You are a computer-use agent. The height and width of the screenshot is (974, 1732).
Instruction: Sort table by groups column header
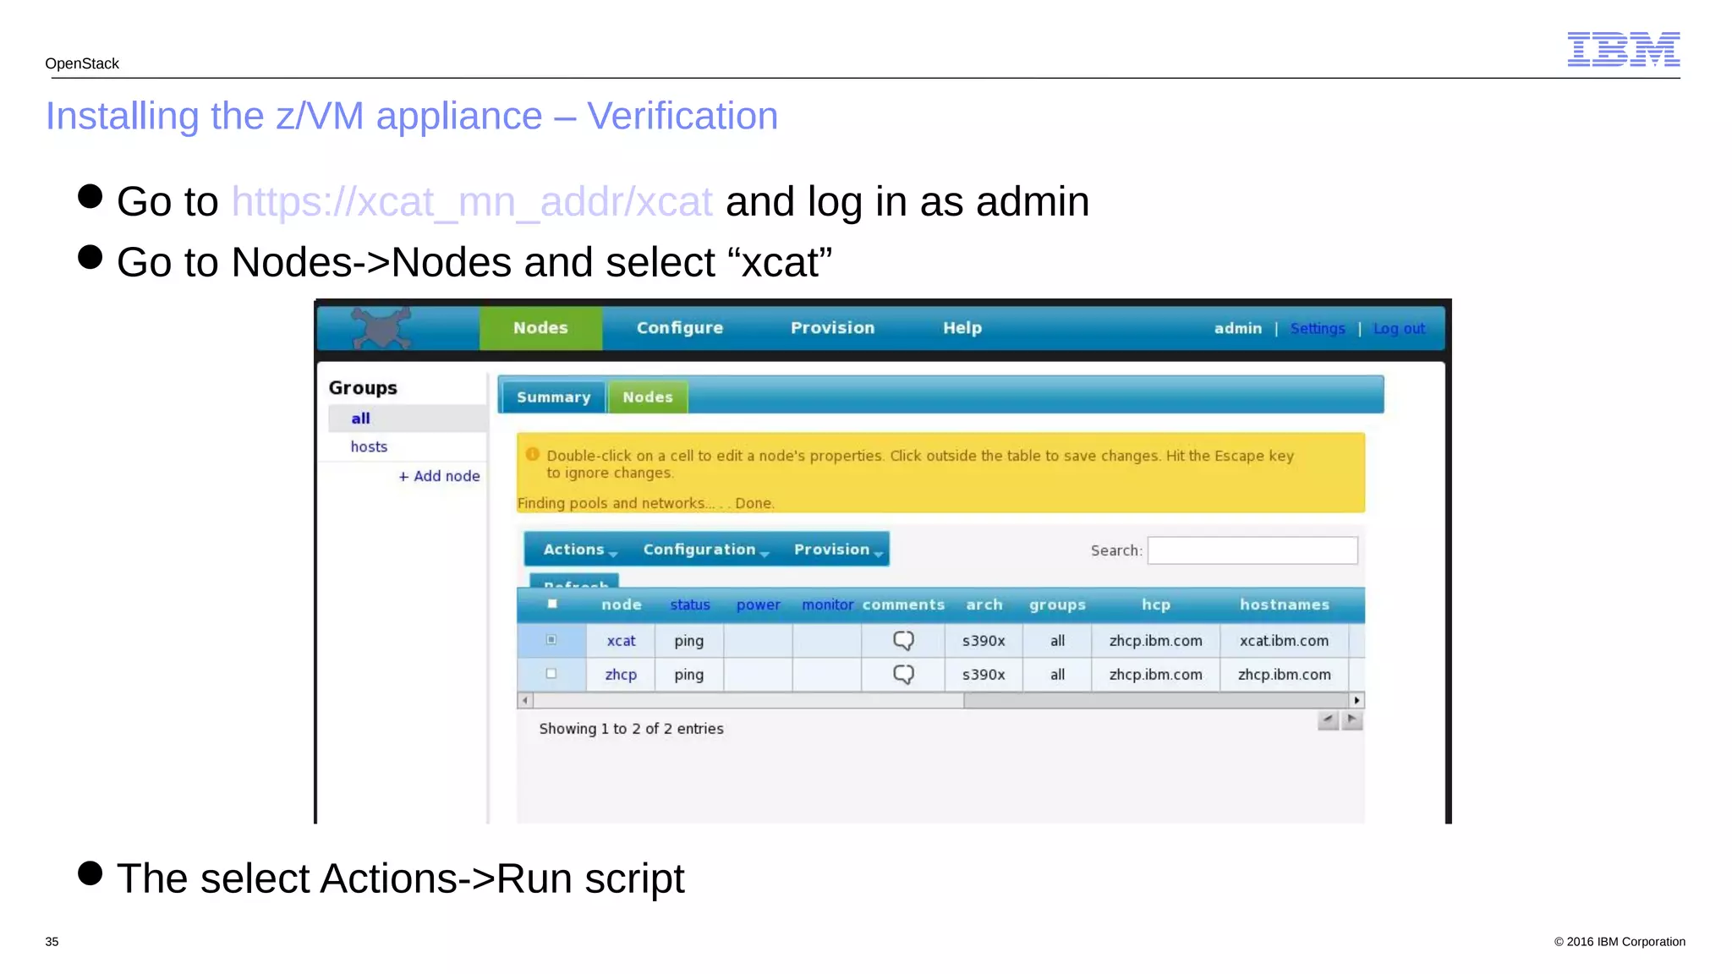(x=1057, y=605)
